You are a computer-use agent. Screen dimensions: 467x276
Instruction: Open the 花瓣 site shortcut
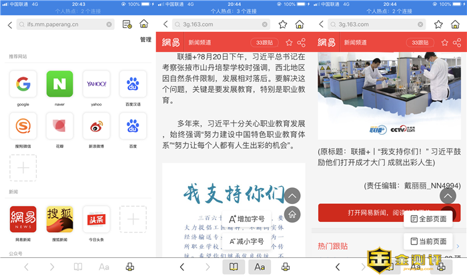(59, 125)
